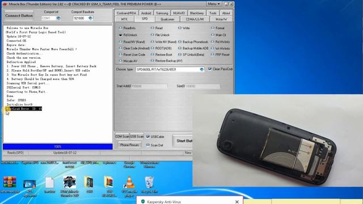Open the Blackberry tab
This screenshot has width=363, height=204.
coord(197,13)
